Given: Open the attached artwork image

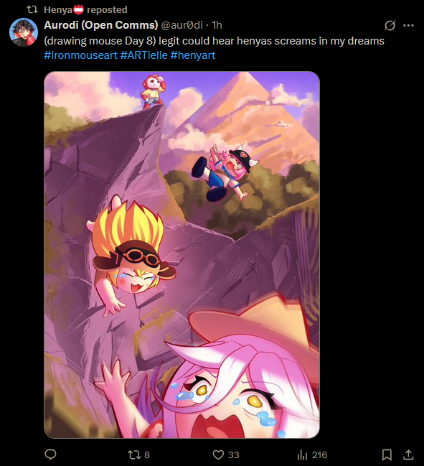Looking at the screenshot, I should [182, 255].
